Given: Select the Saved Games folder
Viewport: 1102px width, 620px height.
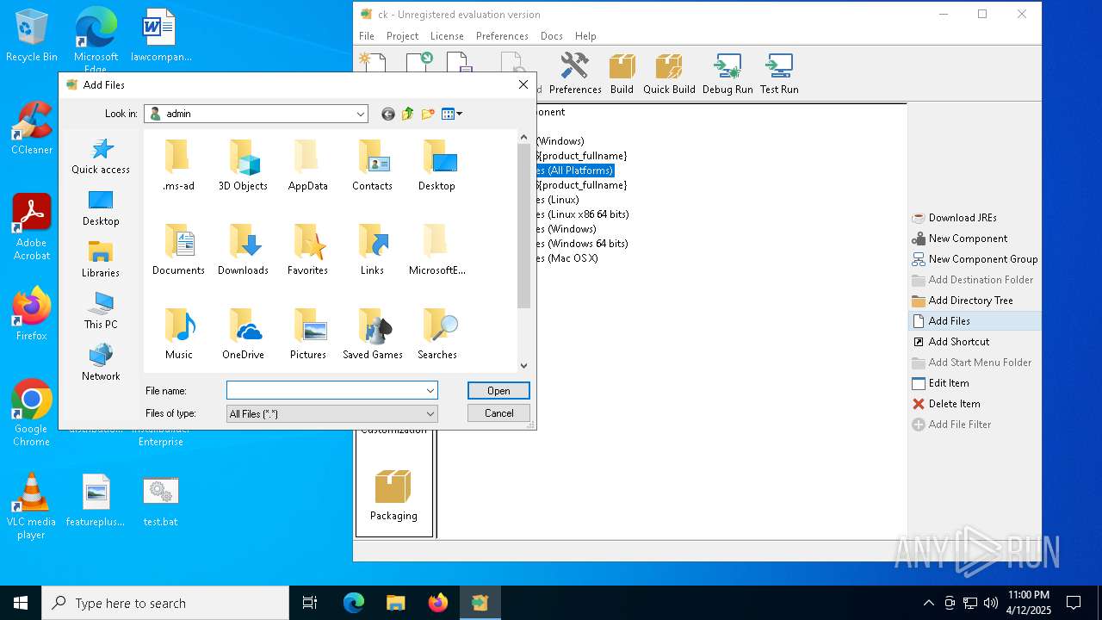Looking at the screenshot, I should click(x=372, y=334).
